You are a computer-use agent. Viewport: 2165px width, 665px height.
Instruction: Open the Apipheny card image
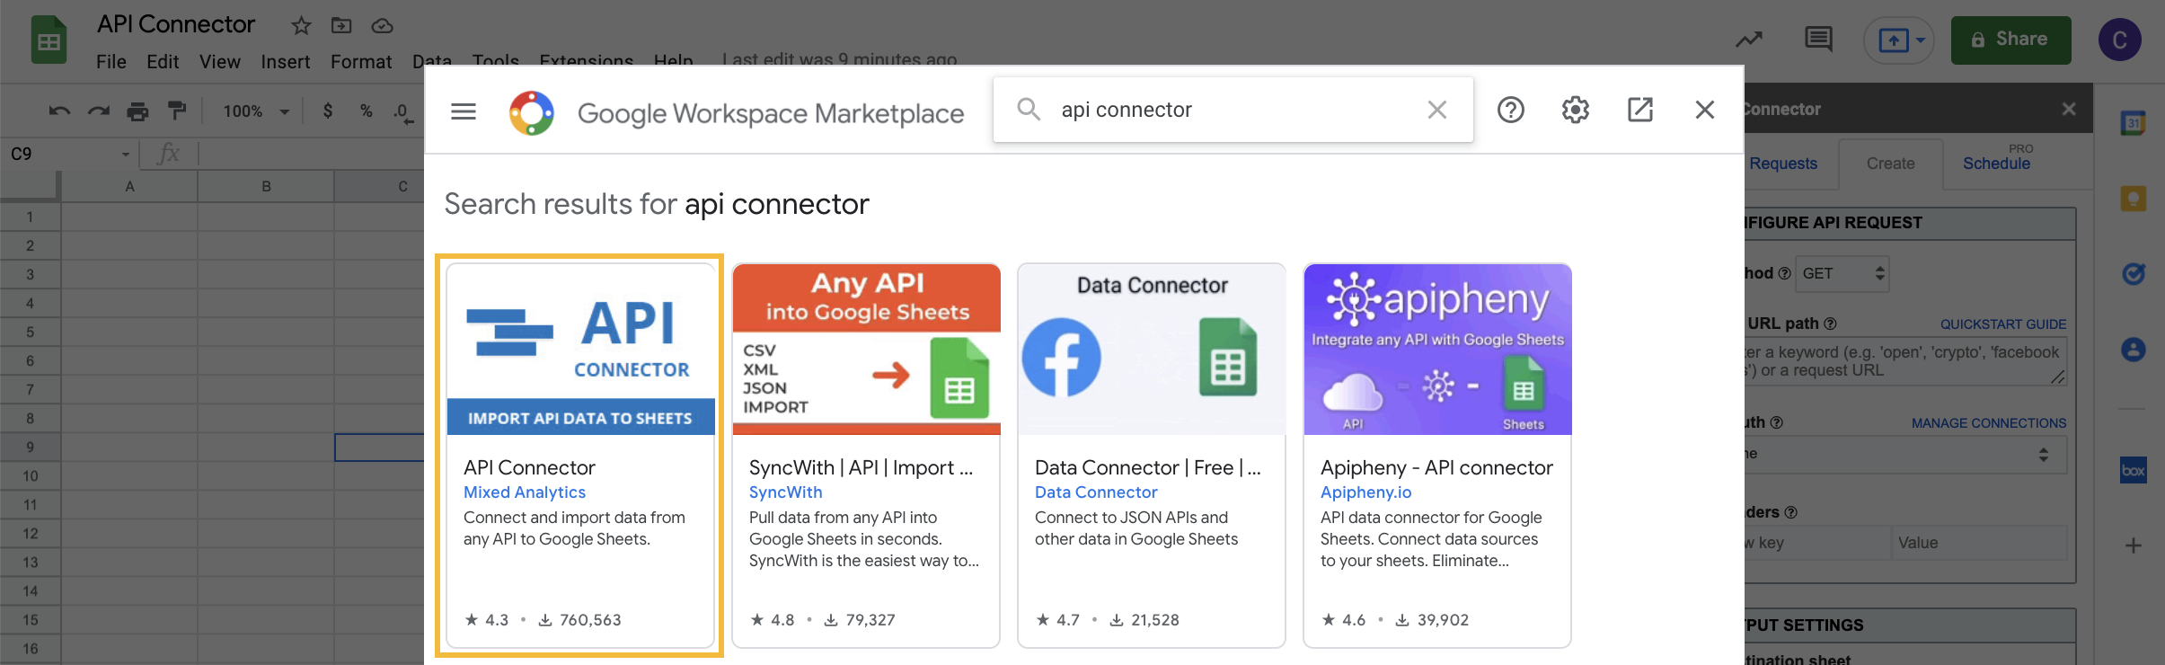coord(1437,349)
